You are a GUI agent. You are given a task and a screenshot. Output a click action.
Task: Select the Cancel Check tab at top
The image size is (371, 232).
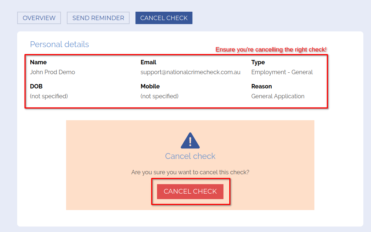tap(164, 18)
